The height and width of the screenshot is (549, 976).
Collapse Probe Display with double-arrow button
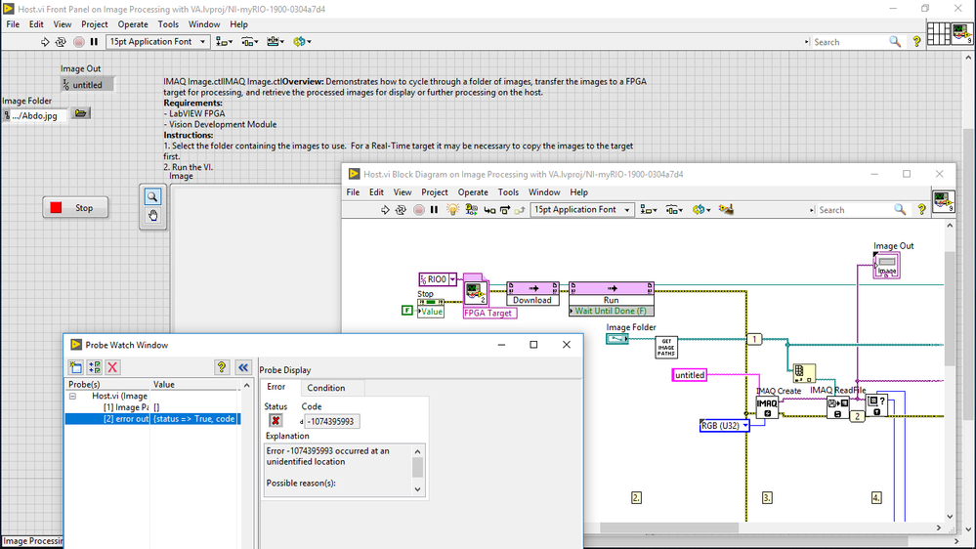243,367
